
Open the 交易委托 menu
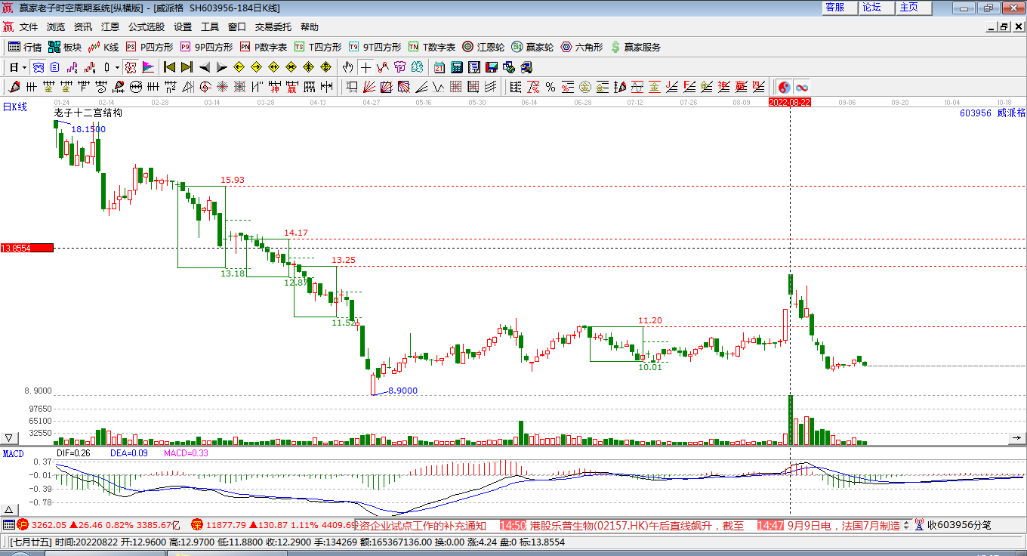point(273,27)
